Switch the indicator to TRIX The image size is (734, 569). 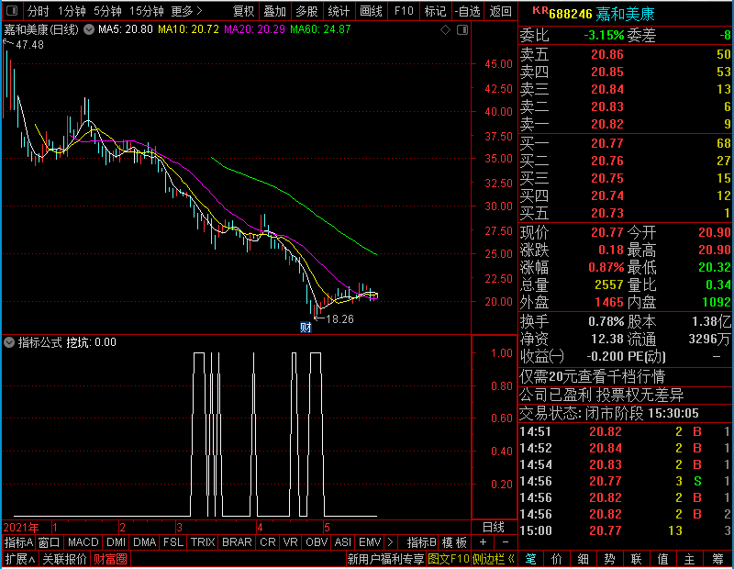tap(203, 542)
